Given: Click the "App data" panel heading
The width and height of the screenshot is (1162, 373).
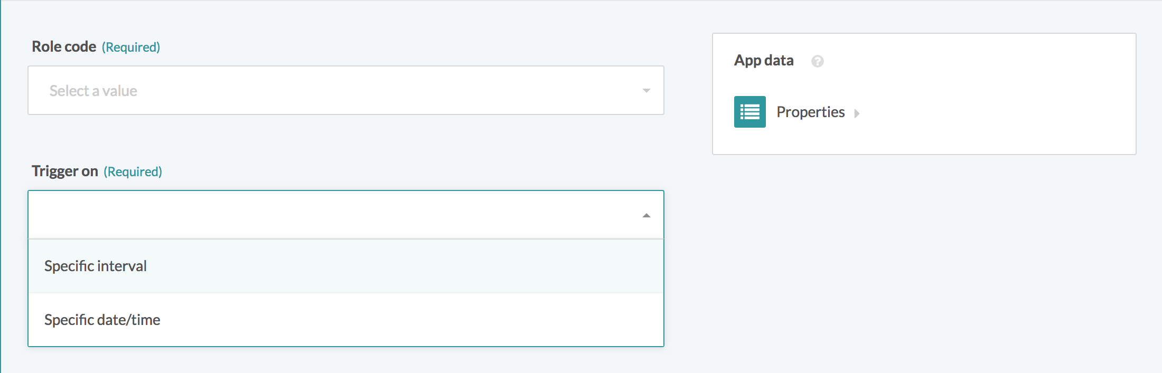Looking at the screenshot, I should click(x=764, y=61).
